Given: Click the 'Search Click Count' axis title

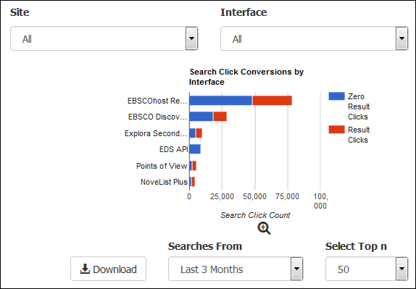Looking at the screenshot, I should click(x=255, y=215).
